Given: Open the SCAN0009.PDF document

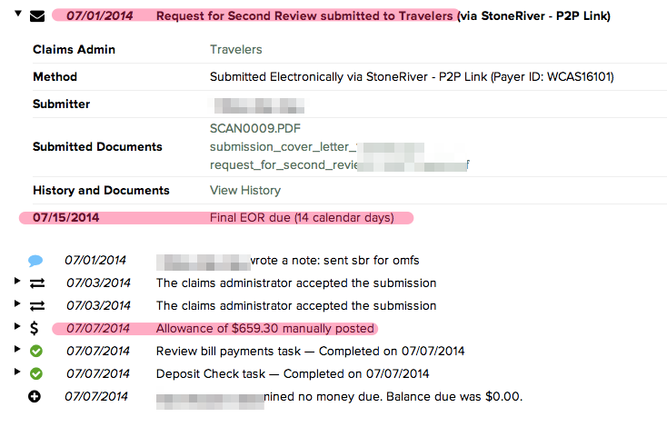Looking at the screenshot, I should pos(254,128).
